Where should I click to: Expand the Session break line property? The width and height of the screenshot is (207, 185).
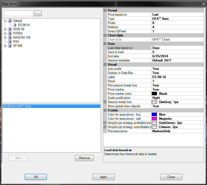(x=105, y=102)
